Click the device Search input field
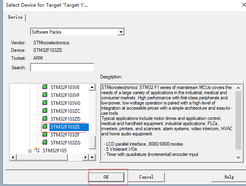Viewport: 246px width, 186px height. pyautogui.click(x=62, y=67)
